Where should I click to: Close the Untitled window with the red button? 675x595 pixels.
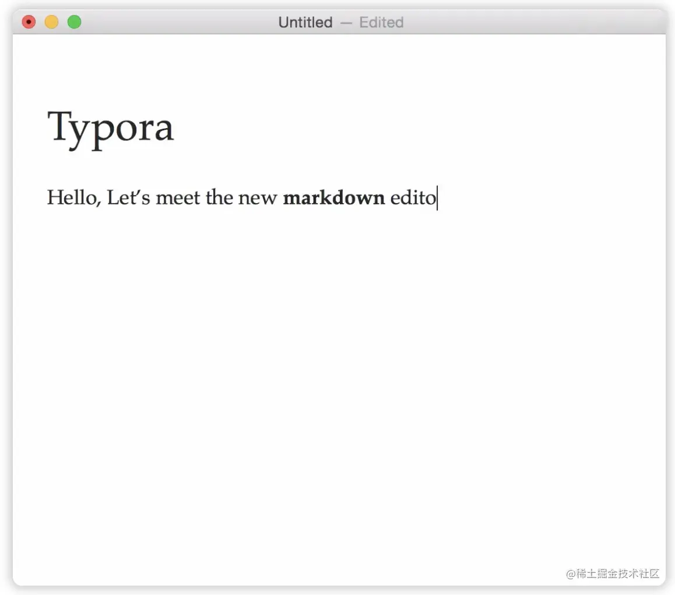pyautogui.click(x=29, y=22)
